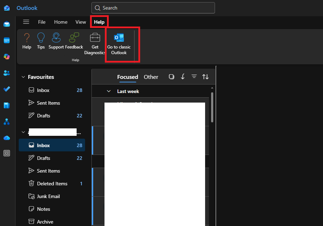Viewport: 323px width, 226px height.
Task: Click the Outlook app logo
Action: tap(7, 8)
